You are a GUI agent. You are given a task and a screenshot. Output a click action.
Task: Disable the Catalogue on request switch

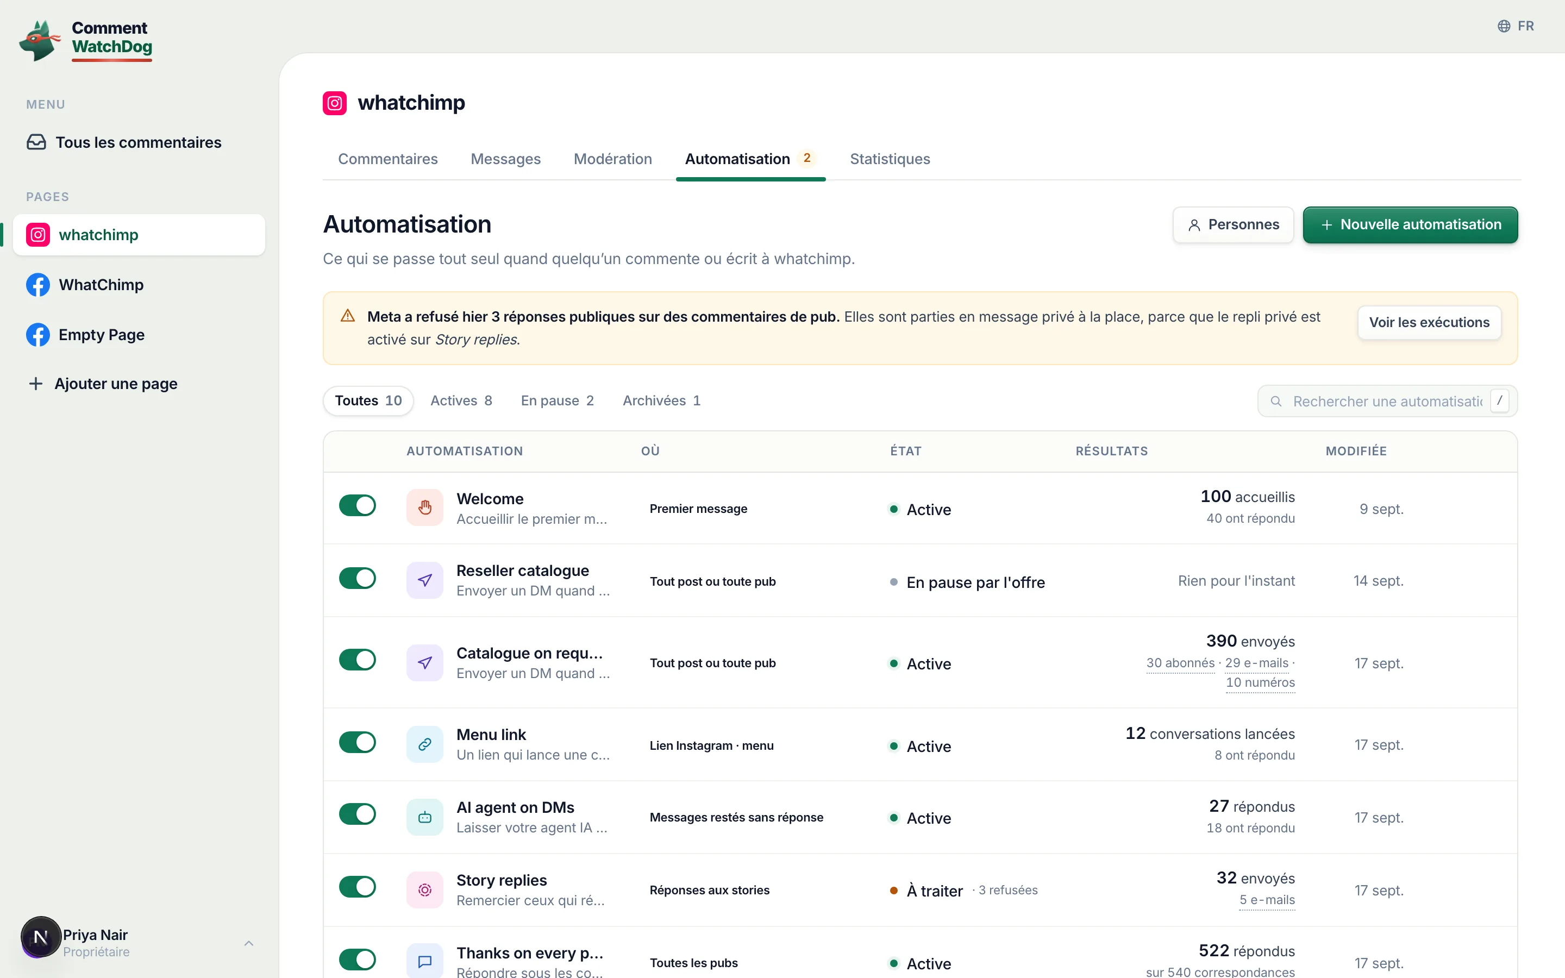point(357,660)
